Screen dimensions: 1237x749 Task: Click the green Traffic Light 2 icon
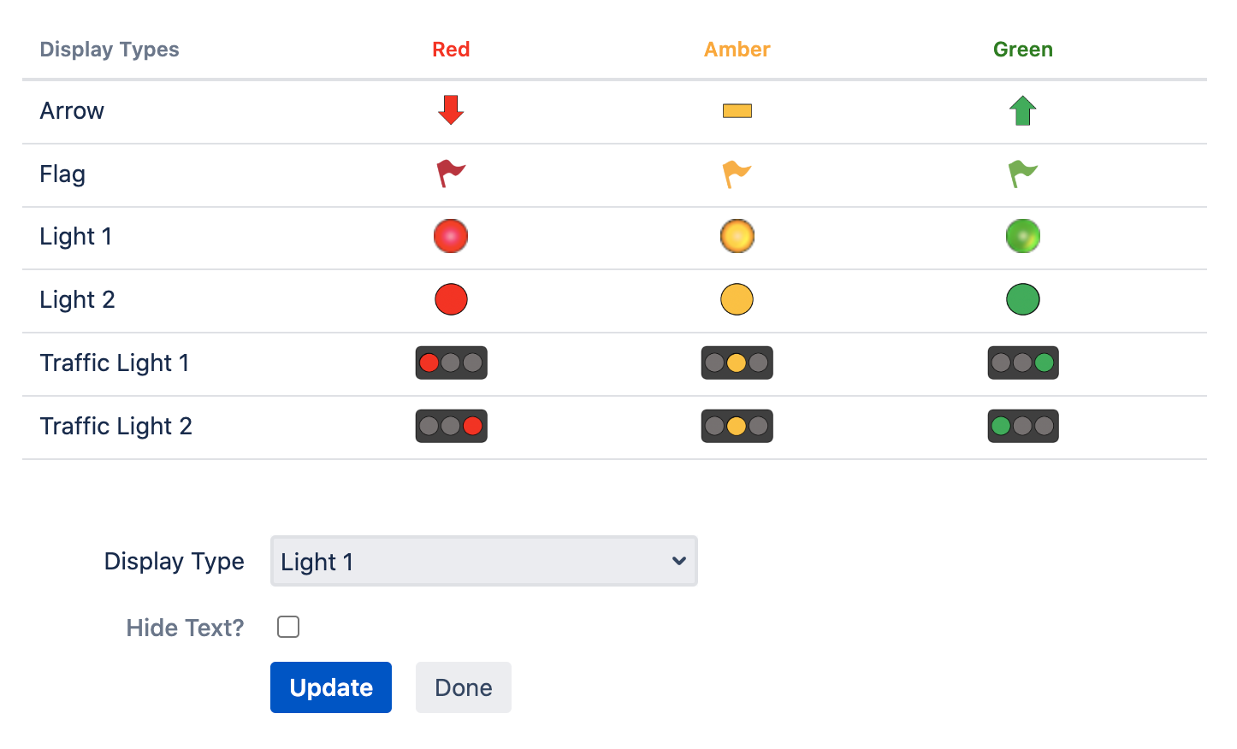pyautogui.click(x=1022, y=426)
